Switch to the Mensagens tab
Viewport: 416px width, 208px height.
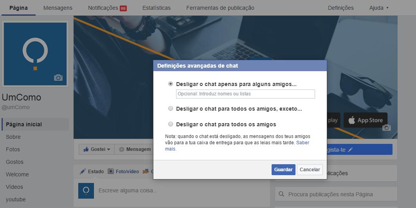coord(58,8)
